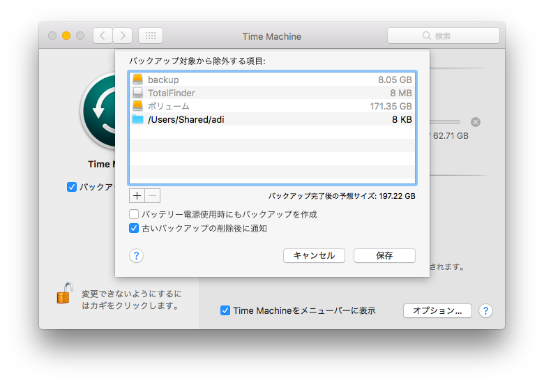The image size is (544, 385).
Task: Open help in main Time Machine window
Action: point(485,311)
